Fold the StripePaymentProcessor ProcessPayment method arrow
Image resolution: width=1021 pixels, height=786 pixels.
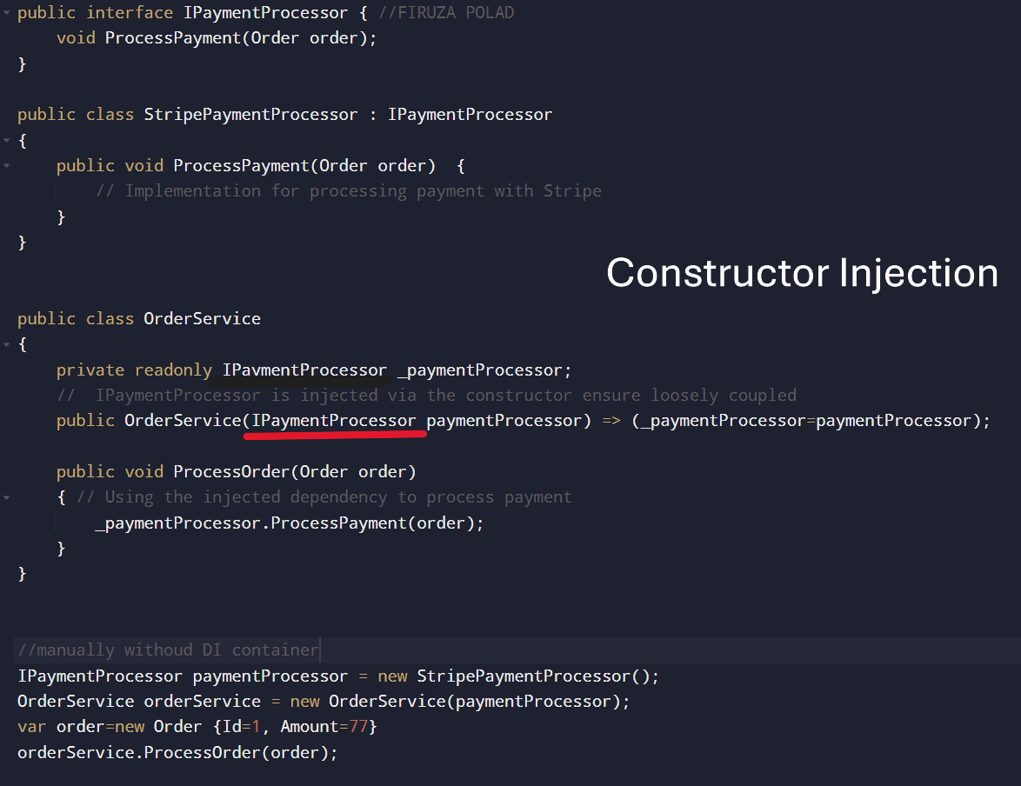[6, 165]
